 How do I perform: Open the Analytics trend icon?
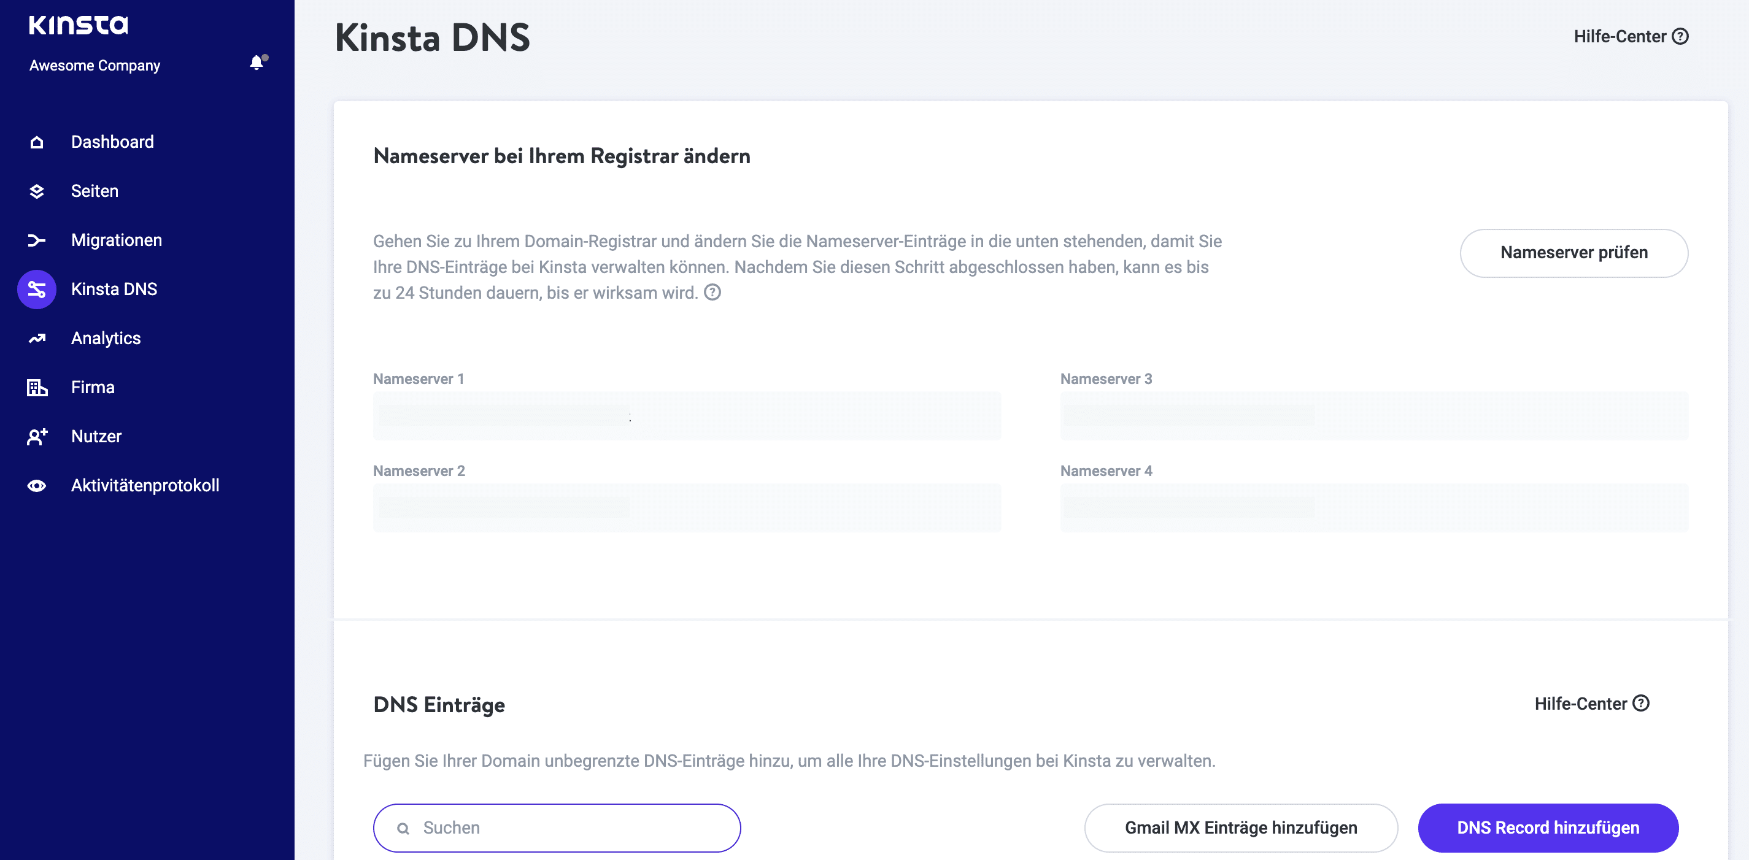click(37, 338)
